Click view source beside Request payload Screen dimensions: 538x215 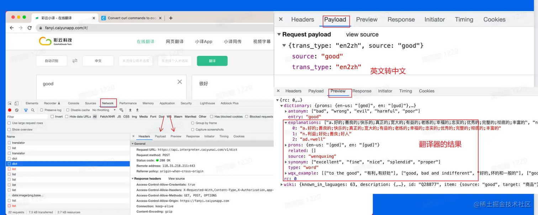(x=362, y=34)
